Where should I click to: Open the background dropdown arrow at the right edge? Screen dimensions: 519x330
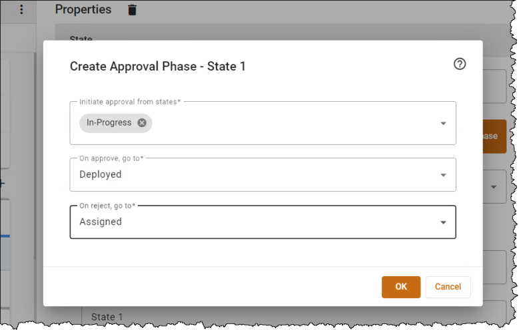(494, 187)
